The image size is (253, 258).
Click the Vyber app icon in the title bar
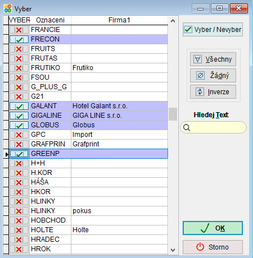(8, 8)
